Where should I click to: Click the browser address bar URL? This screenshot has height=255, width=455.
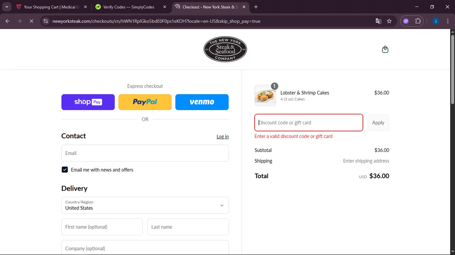156,21
